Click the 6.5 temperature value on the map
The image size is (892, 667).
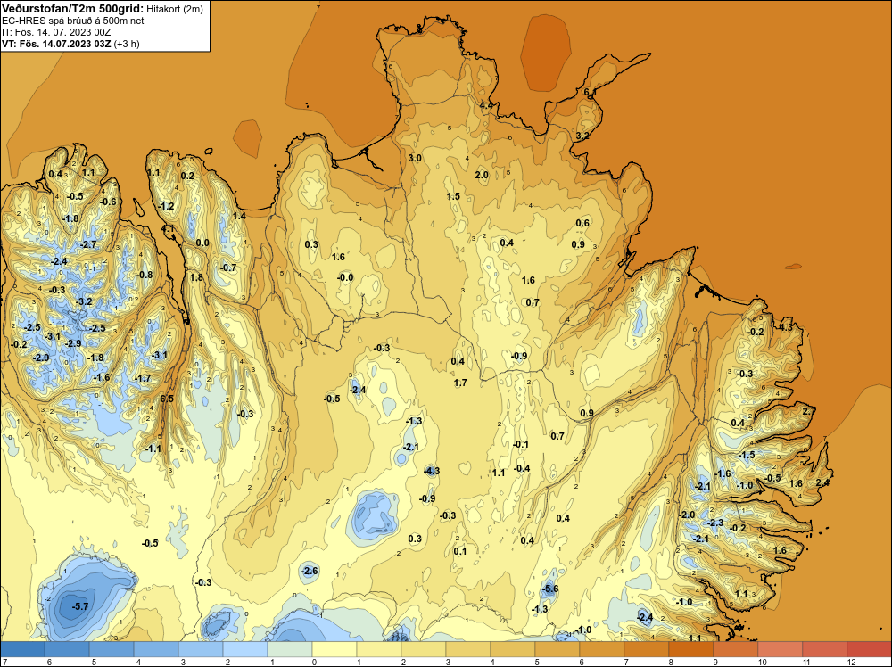[x=167, y=399]
